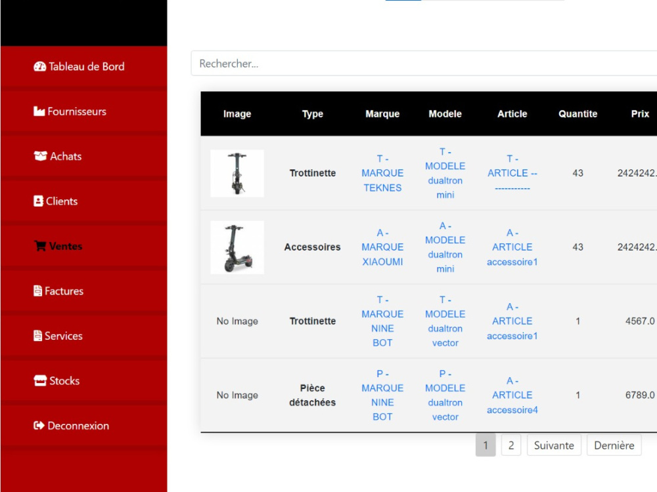
Task: Click the price 6789.0 cell
Action: [x=640, y=396]
